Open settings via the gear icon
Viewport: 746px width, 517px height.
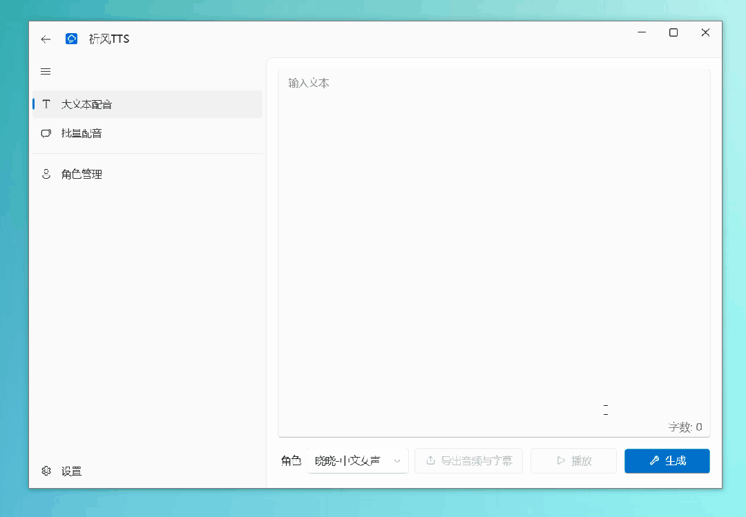coord(46,471)
